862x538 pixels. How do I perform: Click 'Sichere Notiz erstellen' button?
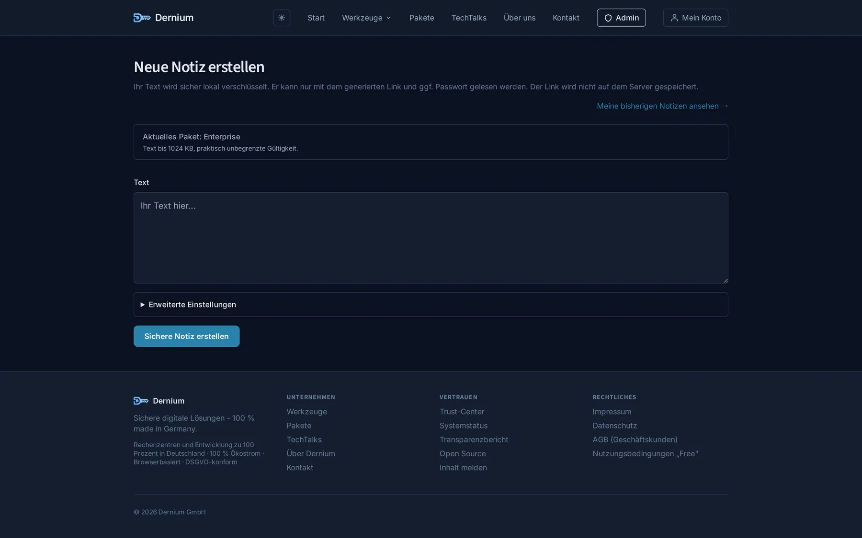(x=186, y=336)
